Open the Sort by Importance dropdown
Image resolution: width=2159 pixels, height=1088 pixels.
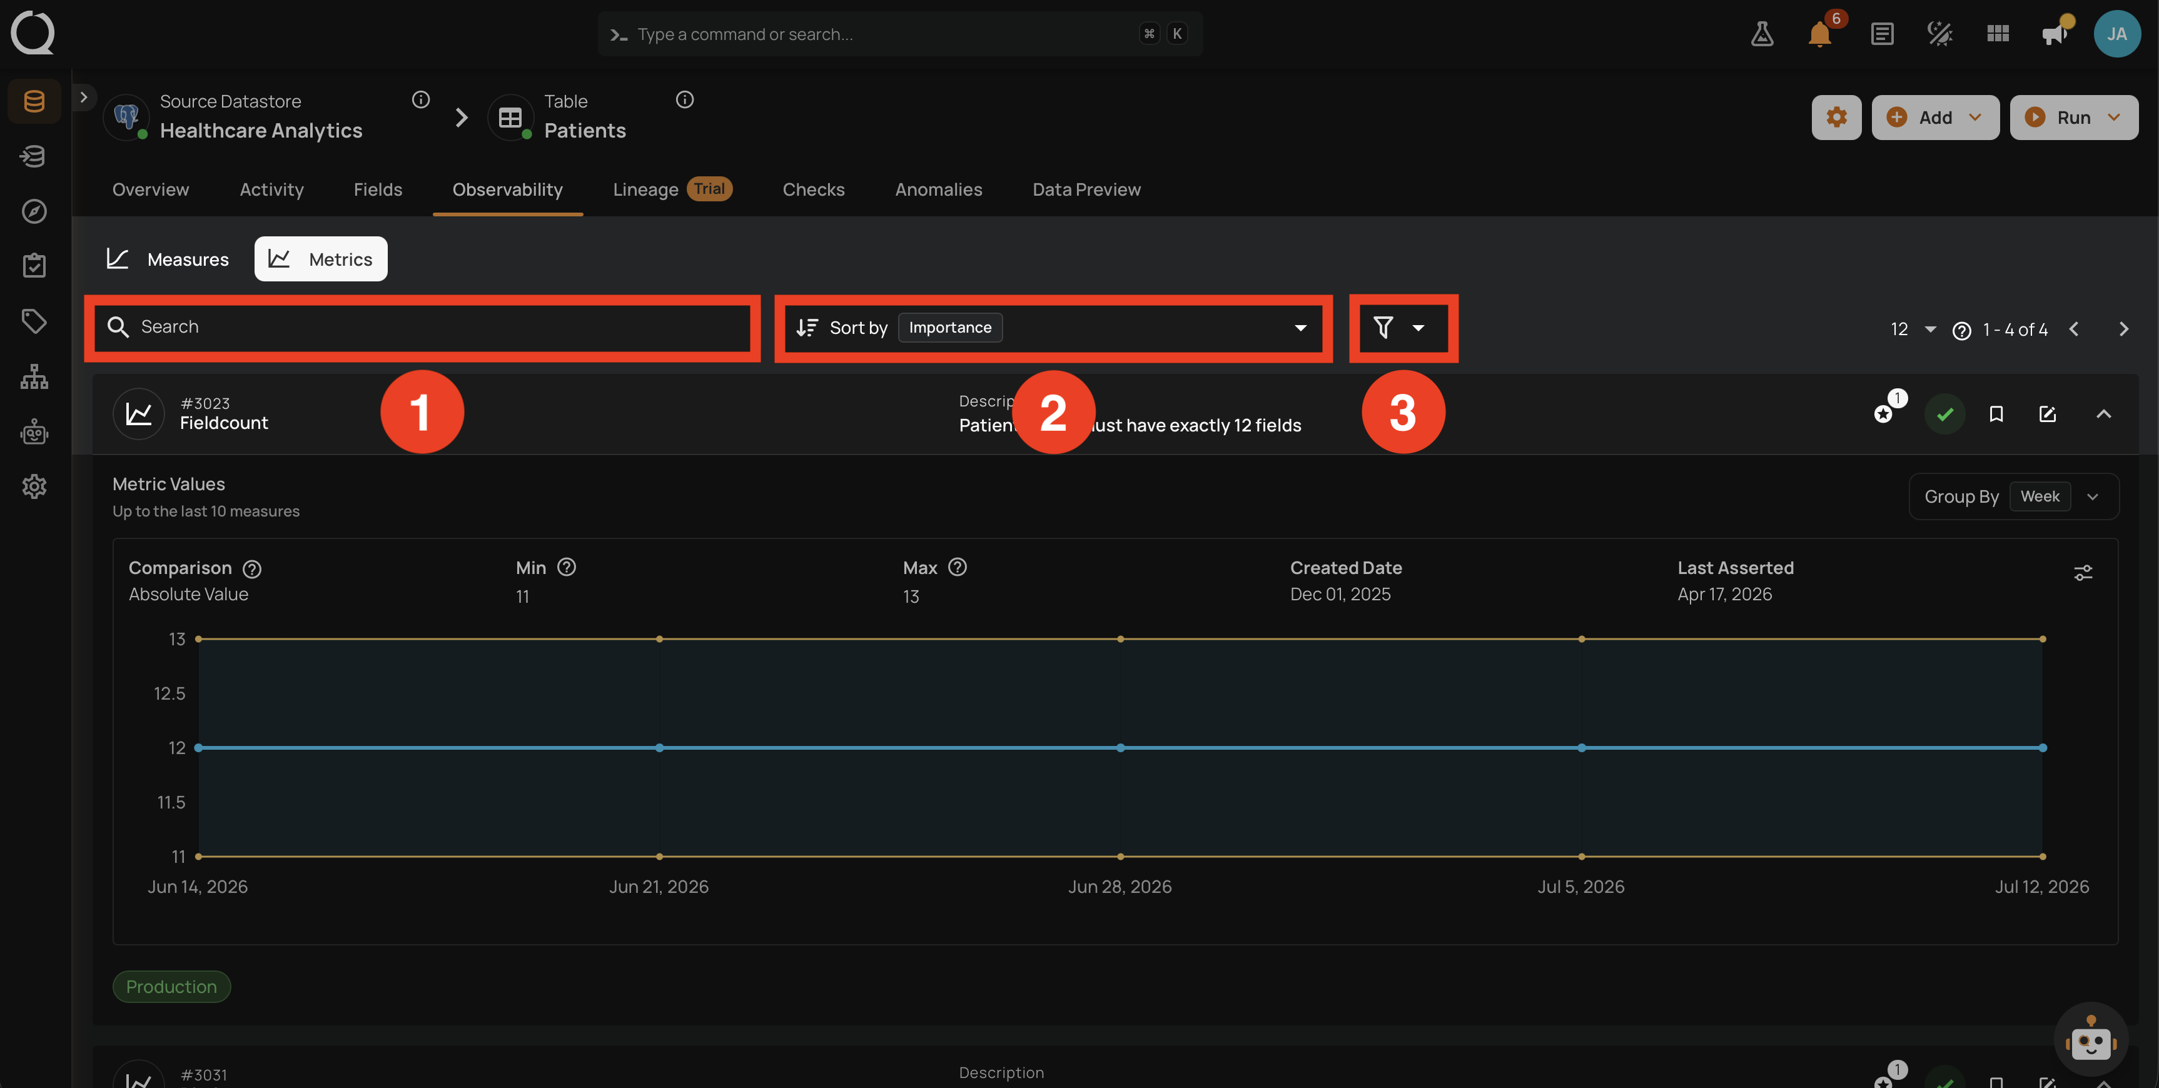pyautogui.click(x=1053, y=328)
